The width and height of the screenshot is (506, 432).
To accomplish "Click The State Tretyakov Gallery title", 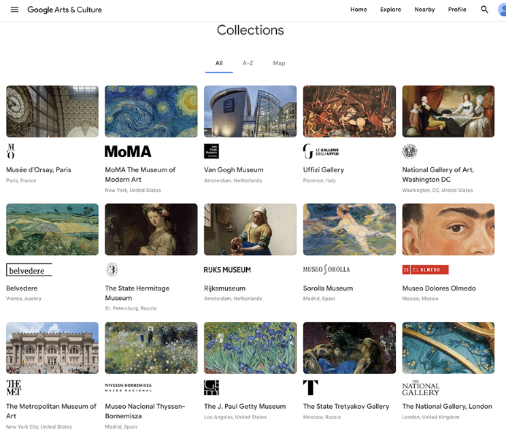I will point(346,407).
